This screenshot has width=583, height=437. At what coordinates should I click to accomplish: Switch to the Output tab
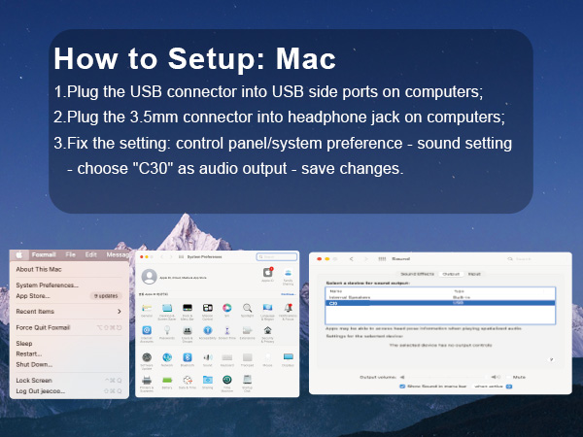click(x=451, y=274)
